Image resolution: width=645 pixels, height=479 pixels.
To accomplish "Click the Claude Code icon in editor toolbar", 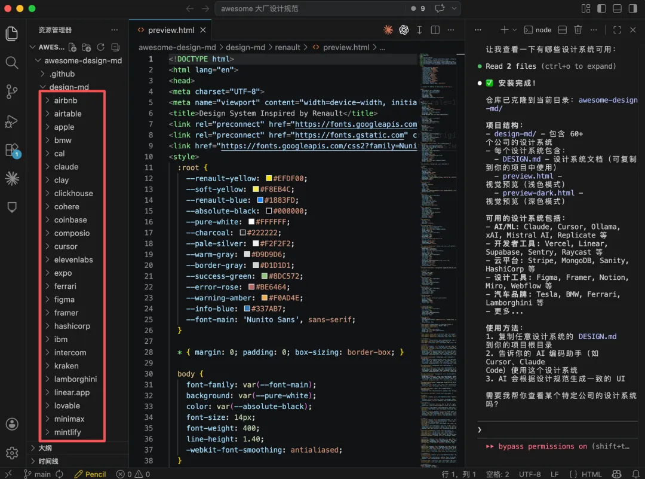I will click(x=388, y=30).
